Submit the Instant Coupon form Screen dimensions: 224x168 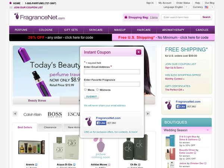coord(91,97)
